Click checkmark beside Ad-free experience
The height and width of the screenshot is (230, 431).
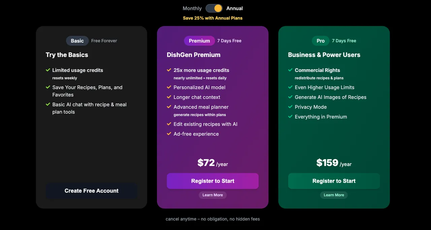click(x=169, y=134)
